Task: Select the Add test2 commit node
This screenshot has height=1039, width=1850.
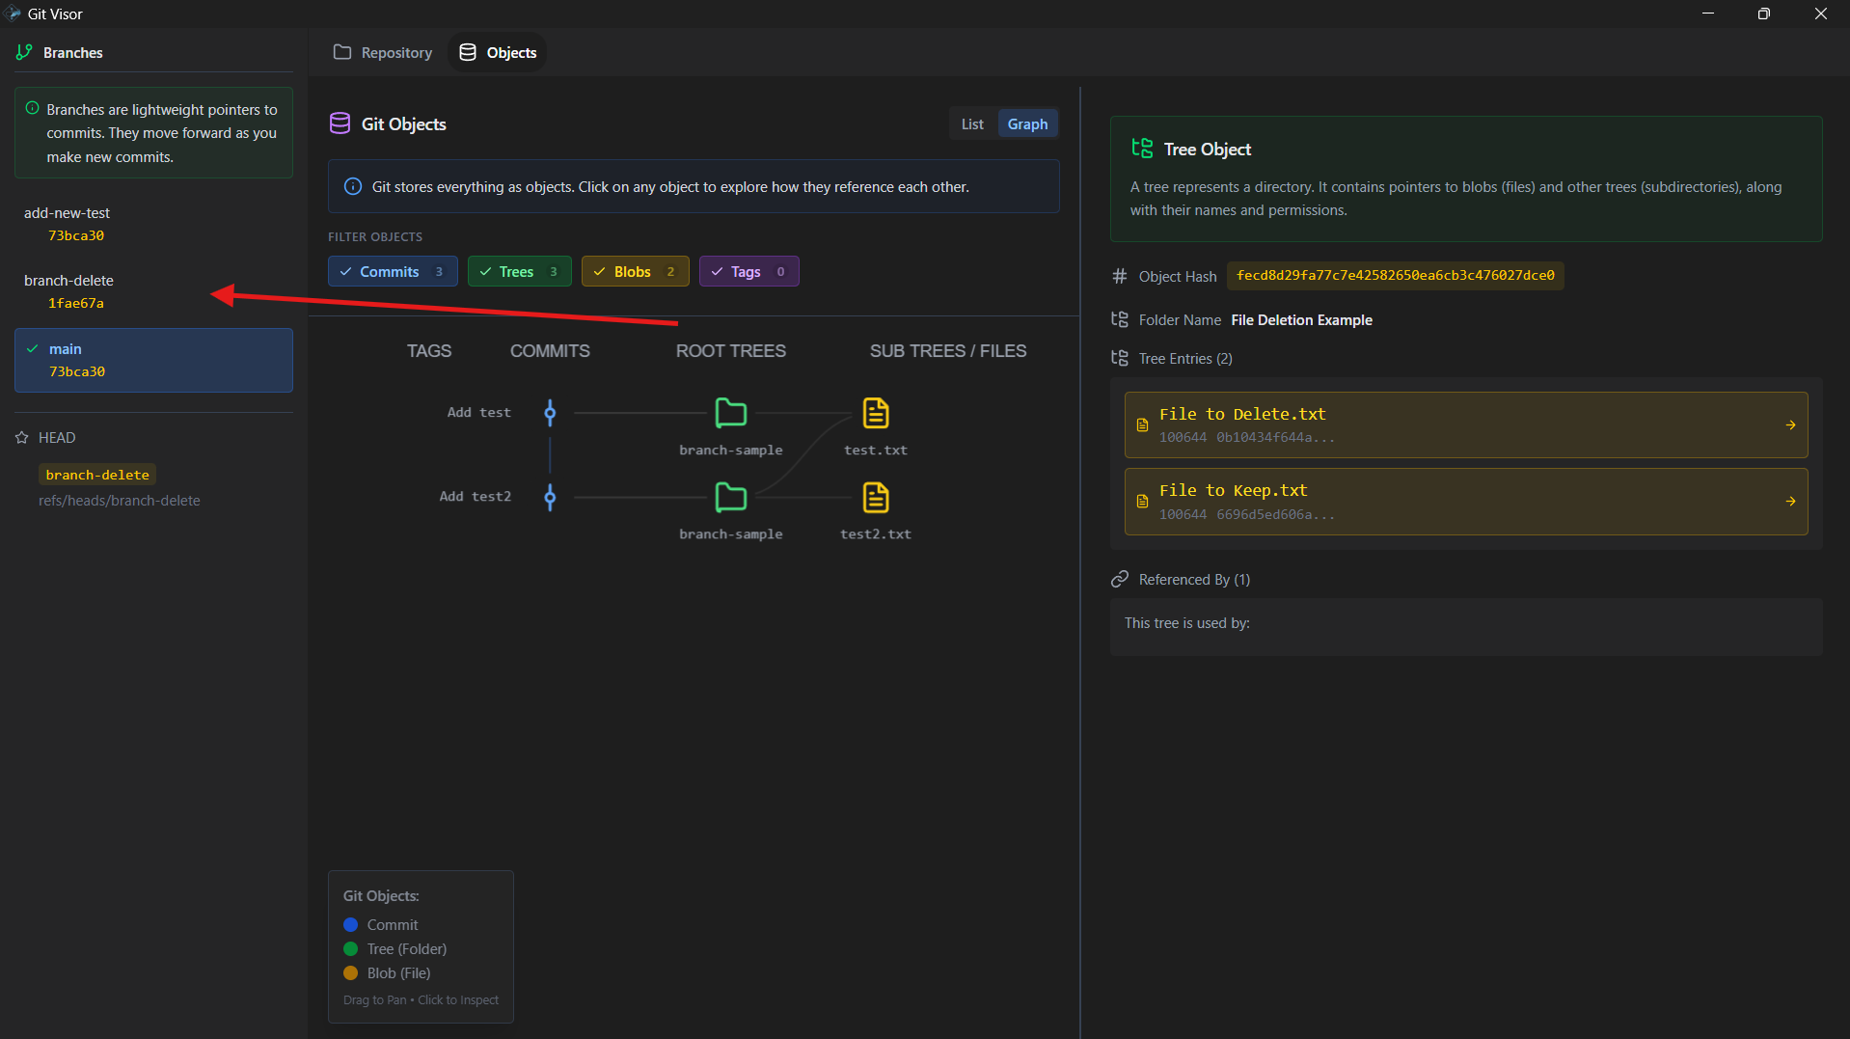Action: coord(550,497)
